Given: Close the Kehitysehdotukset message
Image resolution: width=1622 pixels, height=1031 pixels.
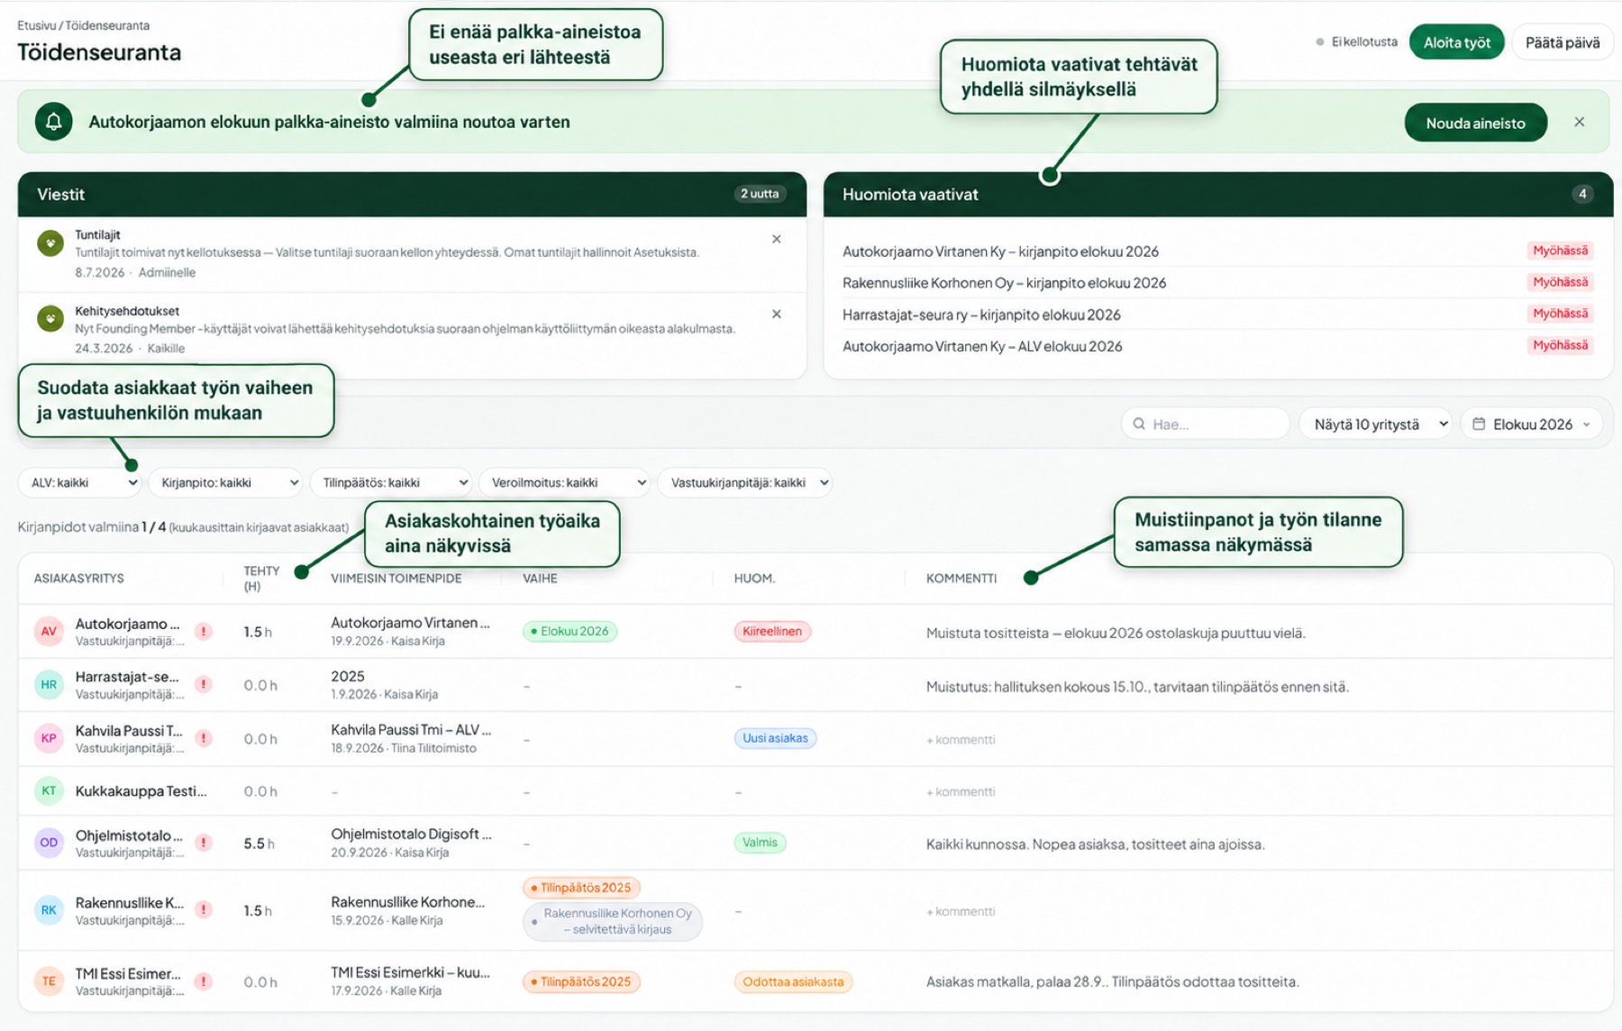Looking at the screenshot, I should click(x=776, y=314).
